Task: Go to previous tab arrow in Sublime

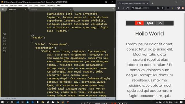Action: [2, 9]
